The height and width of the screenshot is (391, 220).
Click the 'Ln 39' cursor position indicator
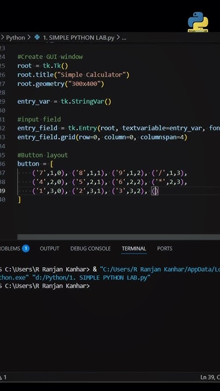(210, 377)
